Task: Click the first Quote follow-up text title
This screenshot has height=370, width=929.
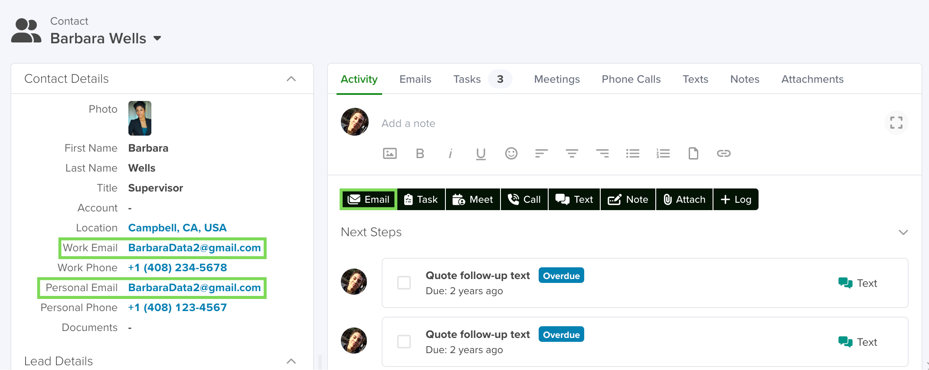Action: point(478,276)
